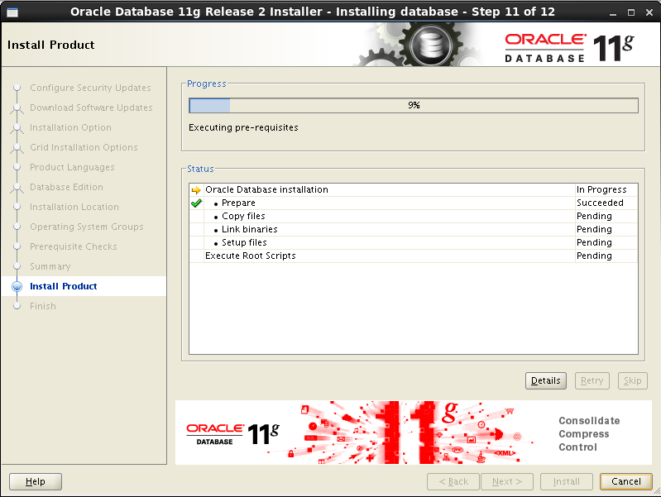Select the Install Product step
Viewport: 661px width, 497px height.
click(x=63, y=286)
